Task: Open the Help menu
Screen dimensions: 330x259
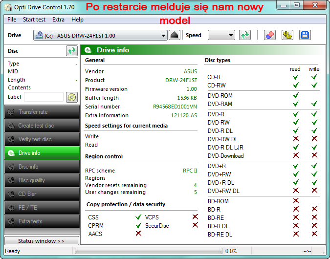Action: coord(77,20)
